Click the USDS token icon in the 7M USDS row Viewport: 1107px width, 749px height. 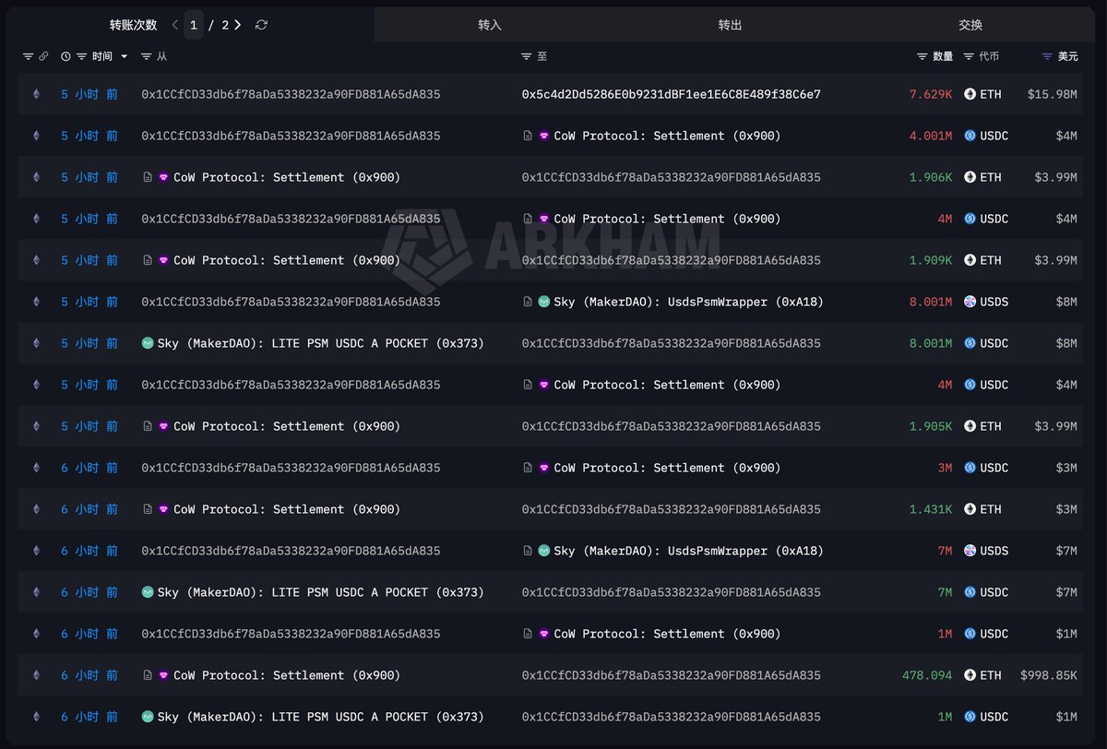pos(970,551)
